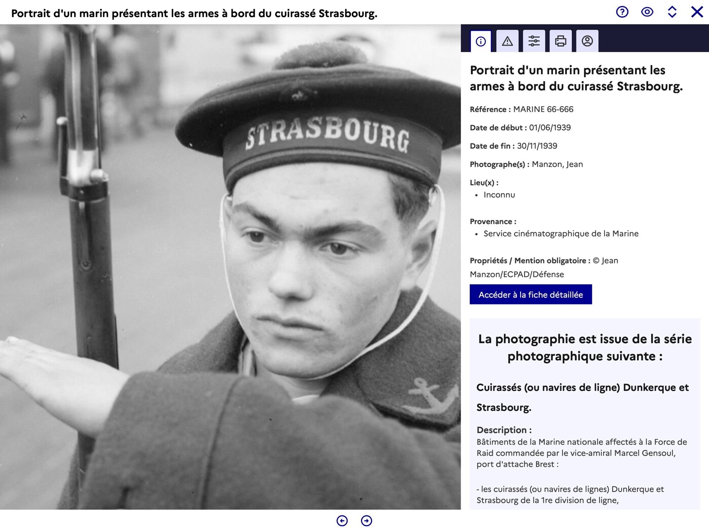
Task: Click the sailor portrait photograph
Action: 230,267
